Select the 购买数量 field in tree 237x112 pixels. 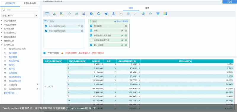click(x=13, y=57)
